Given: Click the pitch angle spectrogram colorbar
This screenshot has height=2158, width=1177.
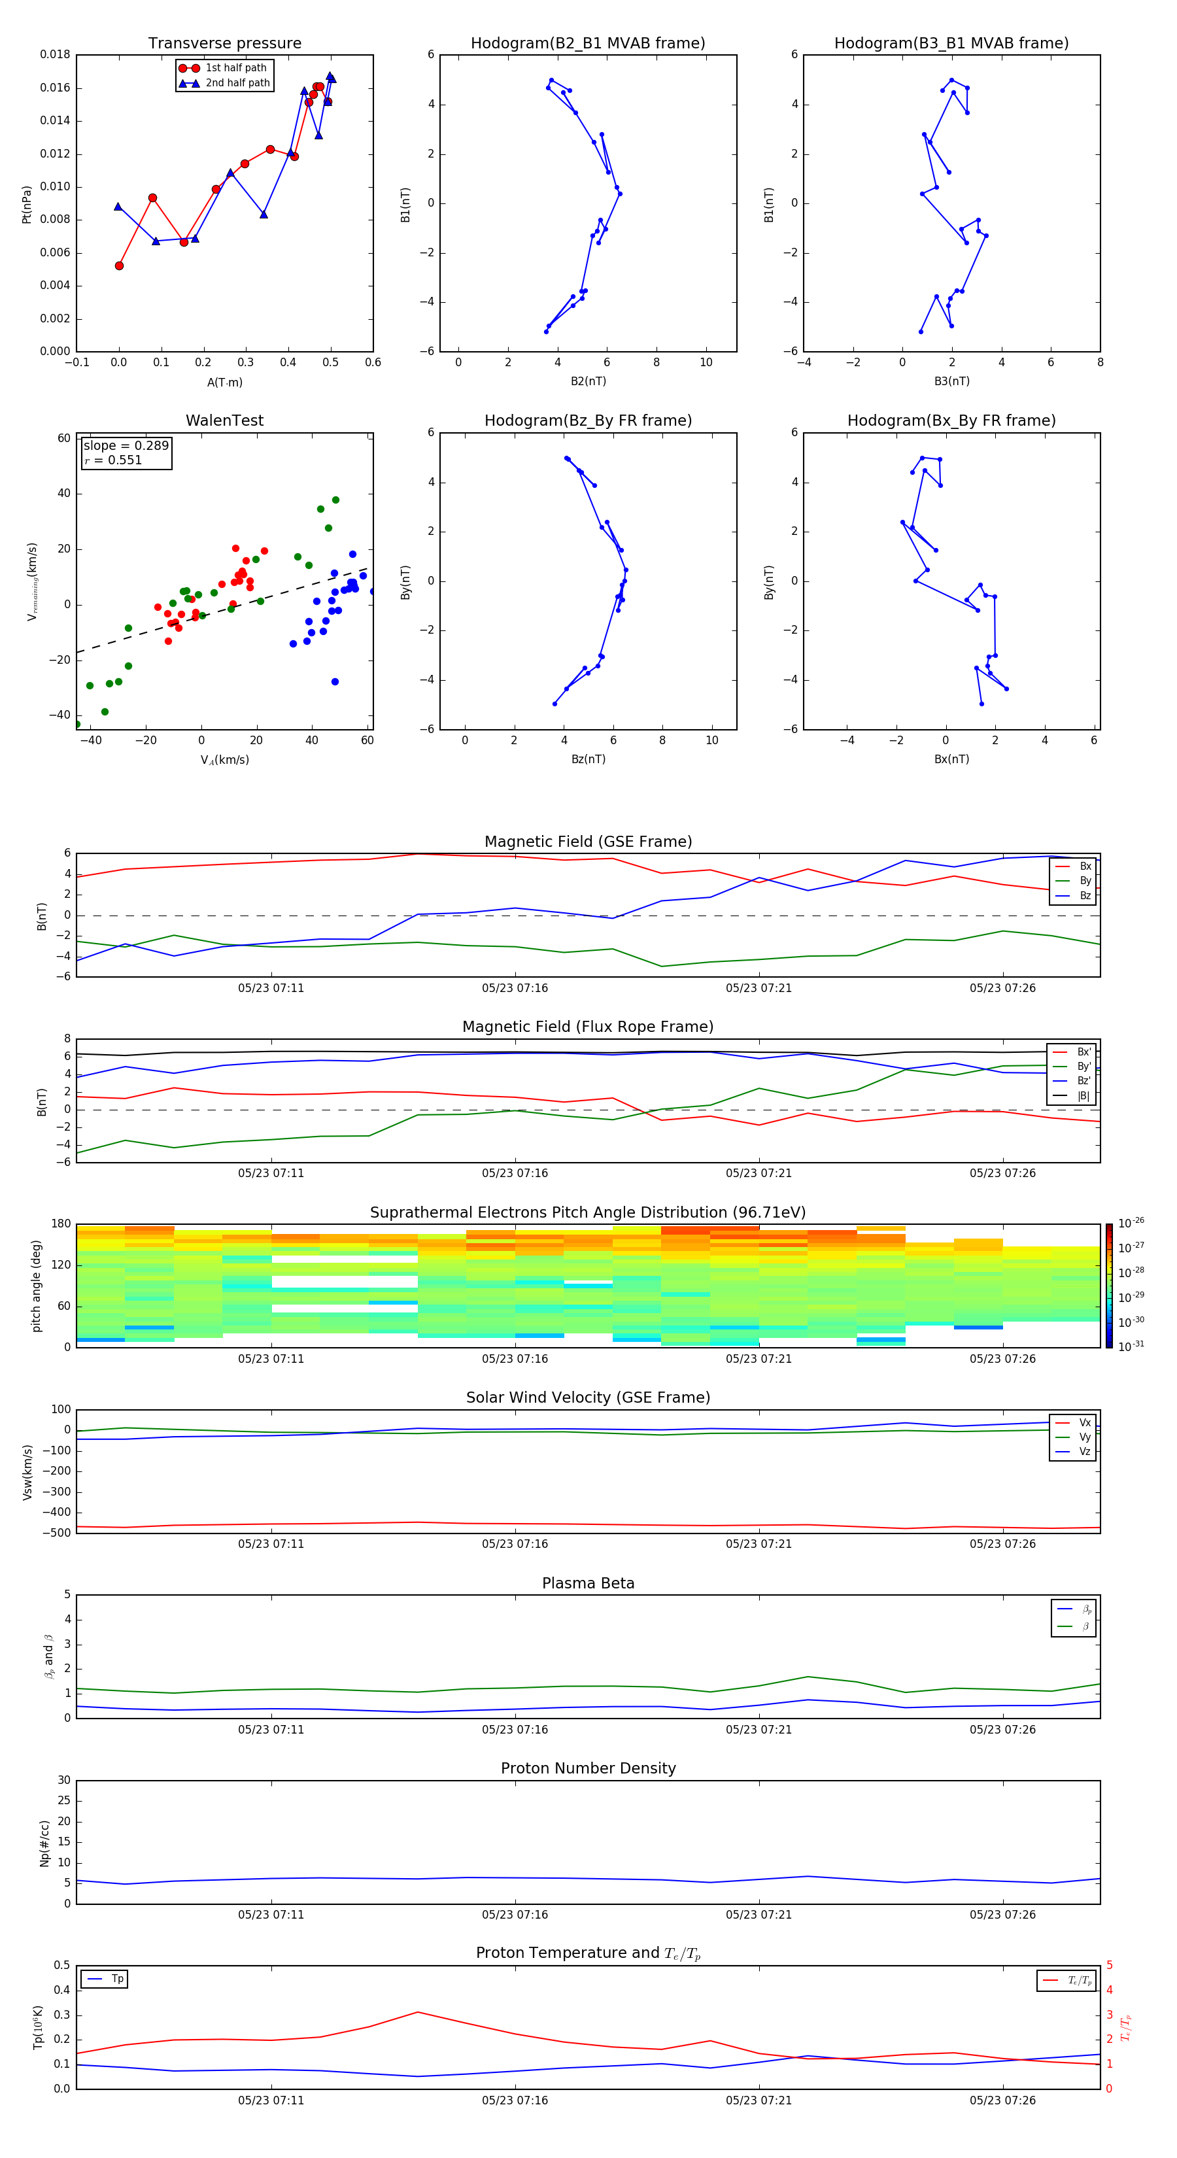Looking at the screenshot, I should (1109, 1286).
